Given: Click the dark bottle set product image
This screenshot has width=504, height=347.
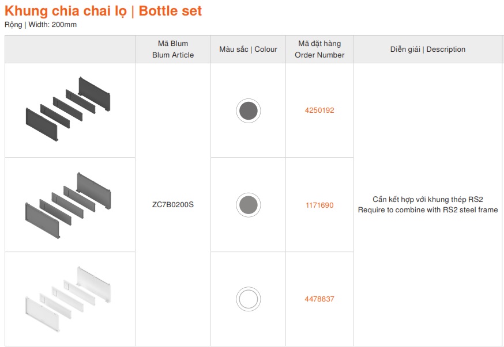Looking at the screenshot, I should click(x=68, y=108).
